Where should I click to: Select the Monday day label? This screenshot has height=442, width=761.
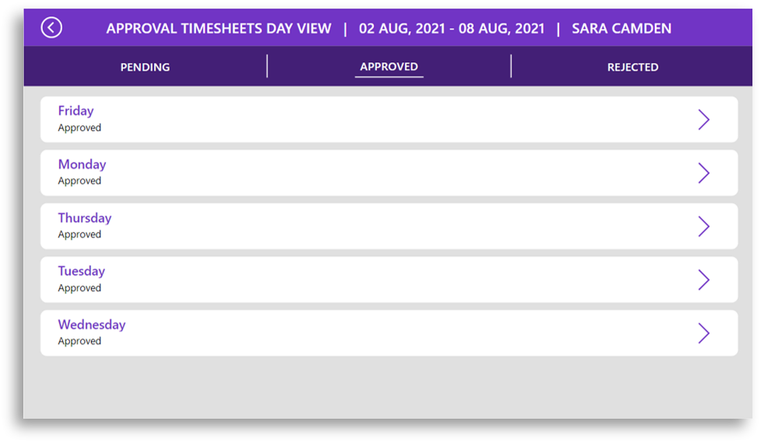[82, 164]
